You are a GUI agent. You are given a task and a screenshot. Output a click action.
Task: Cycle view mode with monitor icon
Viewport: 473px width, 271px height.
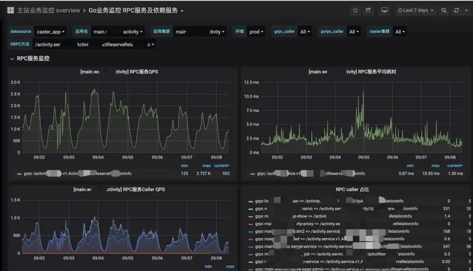point(385,10)
